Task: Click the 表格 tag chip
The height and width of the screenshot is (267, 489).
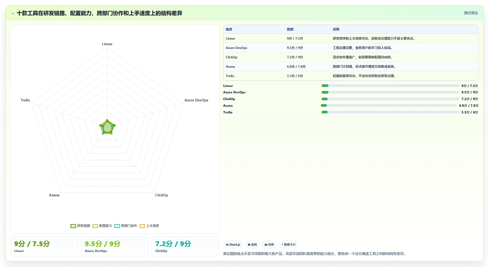Action: click(252, 245)
